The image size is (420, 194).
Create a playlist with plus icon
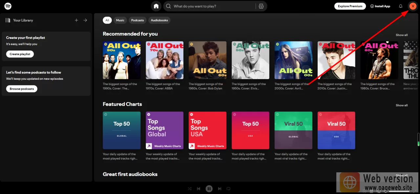[76, 20]
